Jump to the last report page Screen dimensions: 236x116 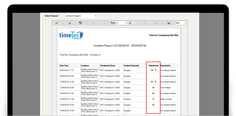click(x=156, y=23)
